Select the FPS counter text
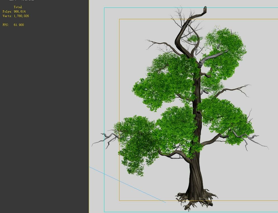 [x=13, y=25]
